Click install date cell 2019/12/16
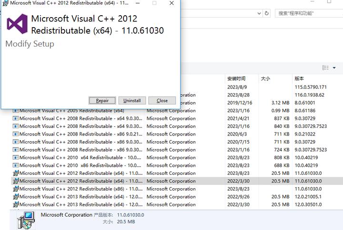The height and width of the screenshot is (230, 343). tap(240, 103)
